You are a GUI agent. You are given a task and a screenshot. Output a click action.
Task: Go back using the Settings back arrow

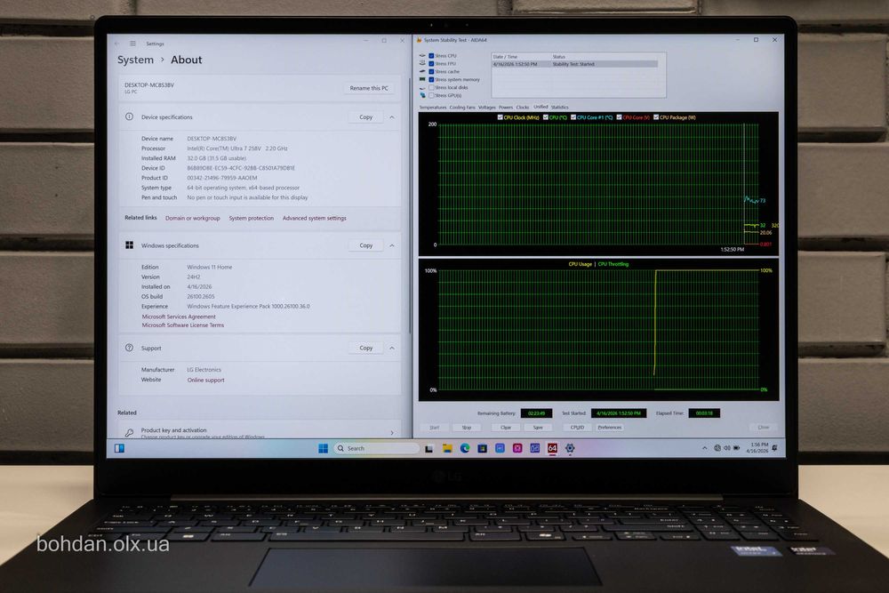(x=116, y=44)
